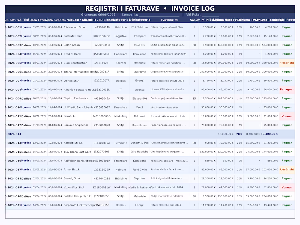Click Gjirafa Inc. client cell

click(x=71, y=116)
